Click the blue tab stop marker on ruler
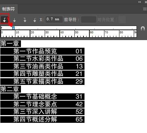Image resolution: width=147 pixels, height=133 pixels. click(x=14, y=28)
